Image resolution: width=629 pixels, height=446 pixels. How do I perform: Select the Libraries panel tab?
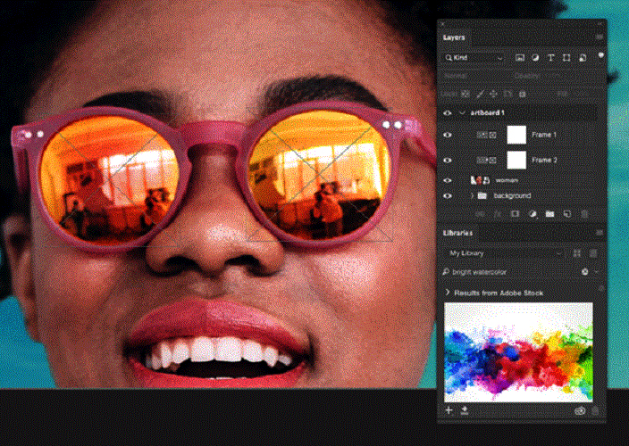tap(459, 233)
